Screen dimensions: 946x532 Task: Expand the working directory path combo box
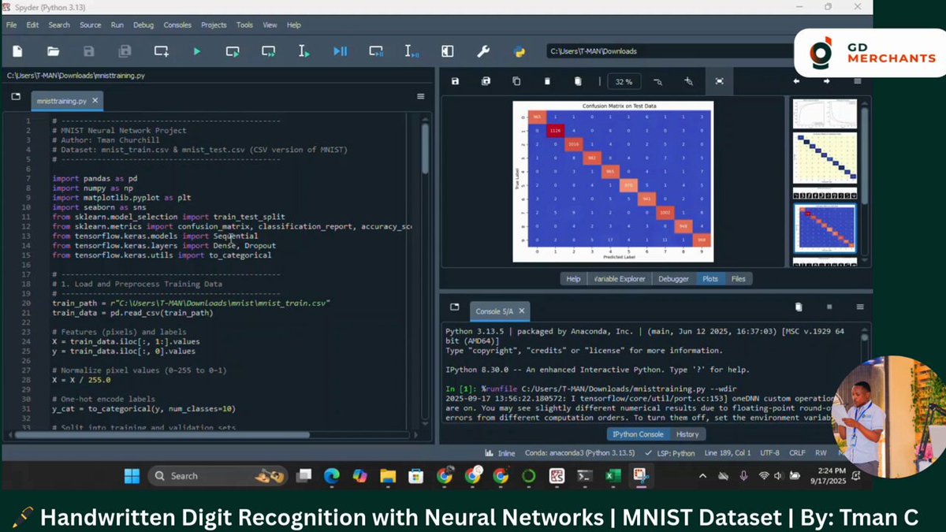(x=670, y=51)
